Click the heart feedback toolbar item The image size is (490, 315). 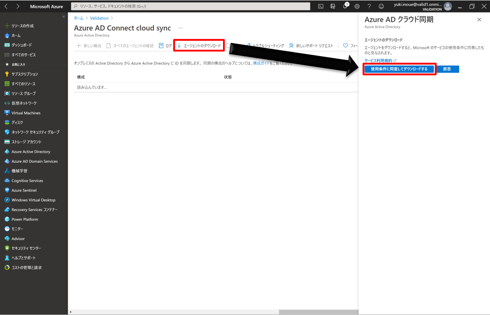(x=350, y=46)
